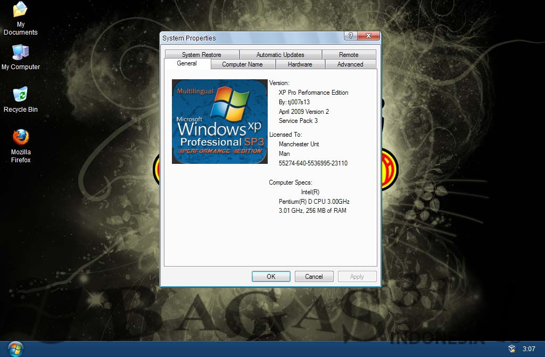The image size is (545, 357).
Task: Open My Computer desktop icon
Action: (21, 57)
